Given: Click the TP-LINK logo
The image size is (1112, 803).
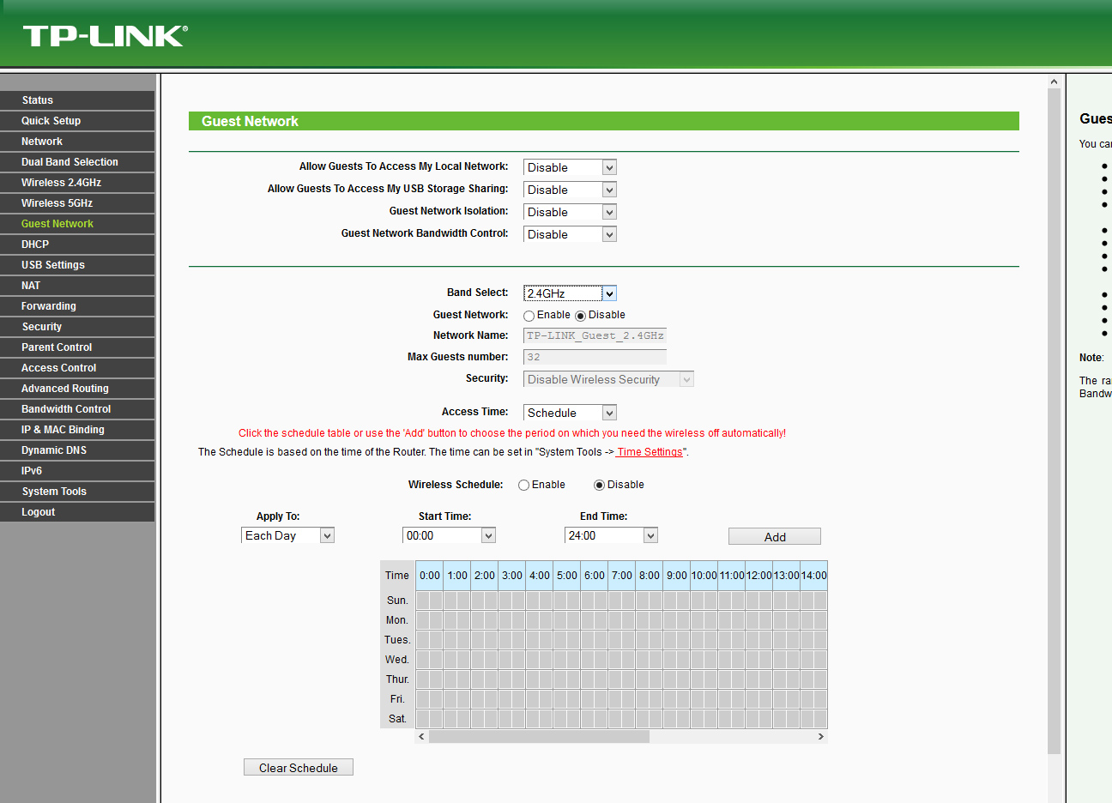Looking at the screenshot, I should [105, 36].
